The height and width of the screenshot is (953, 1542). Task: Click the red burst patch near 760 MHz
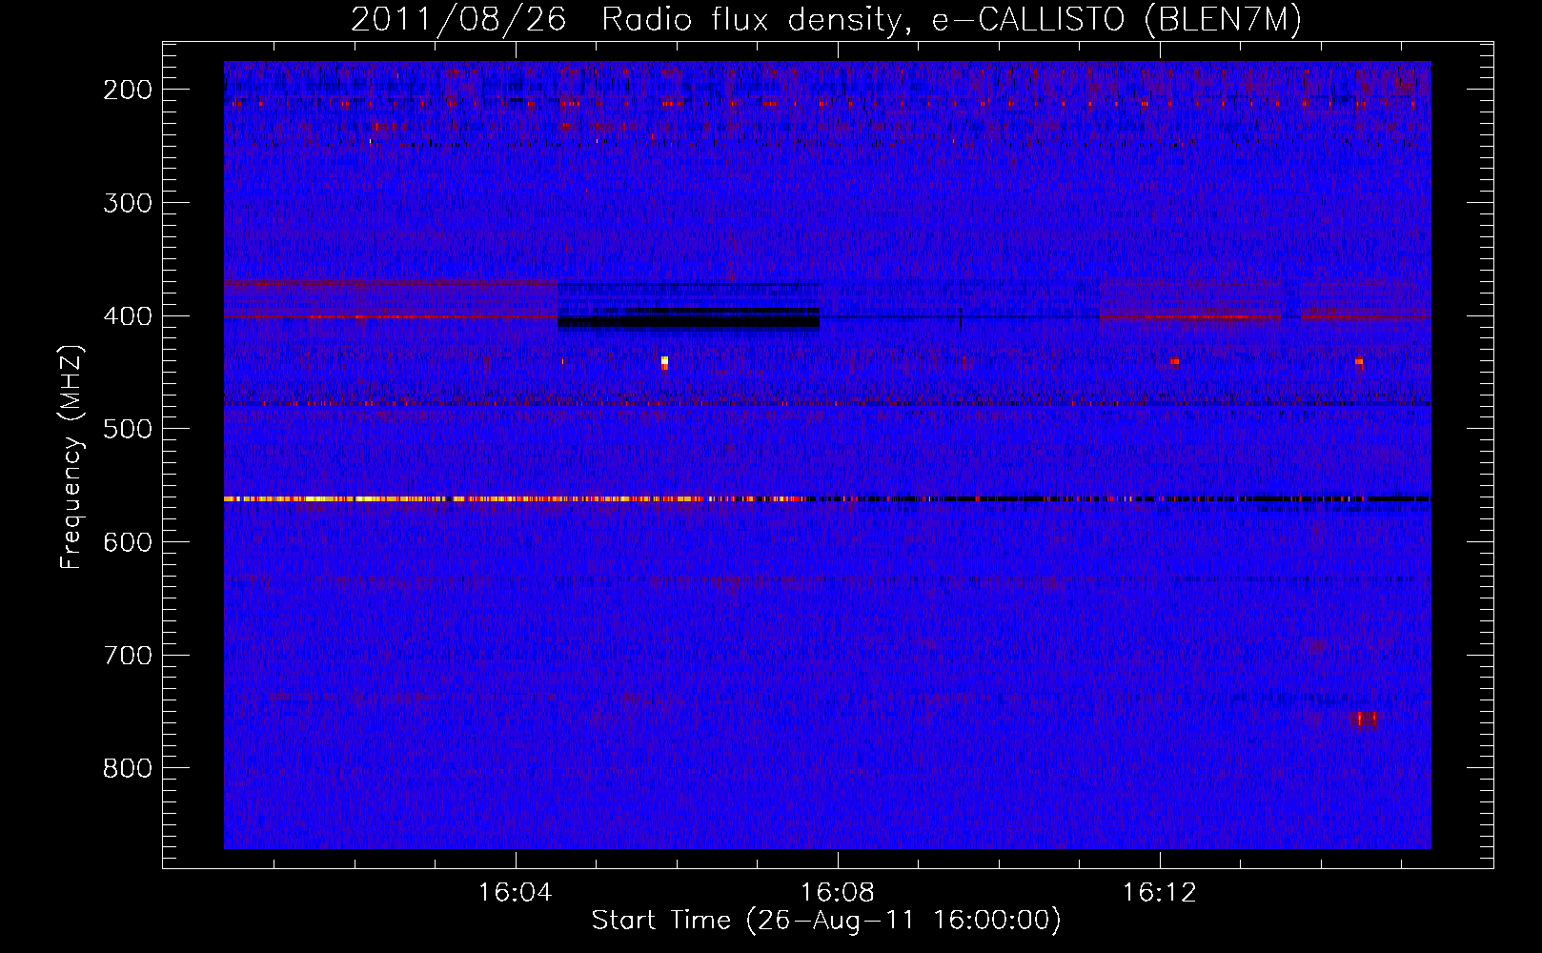tap(1367, 720)
